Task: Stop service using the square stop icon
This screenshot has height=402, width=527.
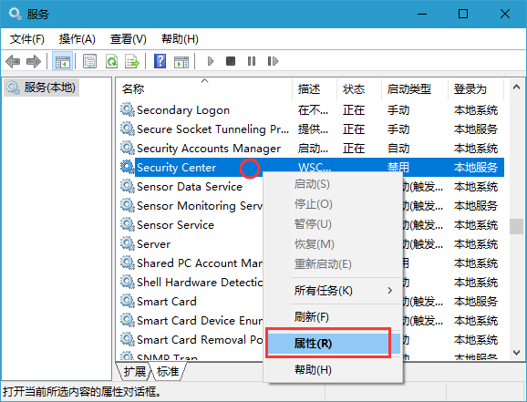Action: [231, 61]
